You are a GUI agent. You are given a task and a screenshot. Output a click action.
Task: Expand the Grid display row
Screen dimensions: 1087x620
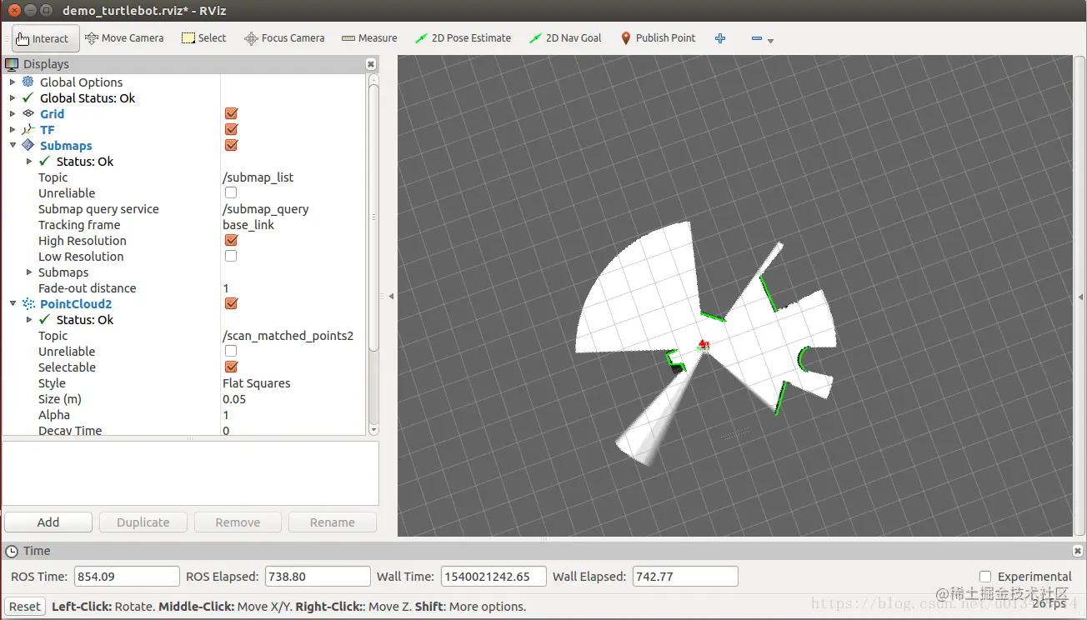[13, 114]
